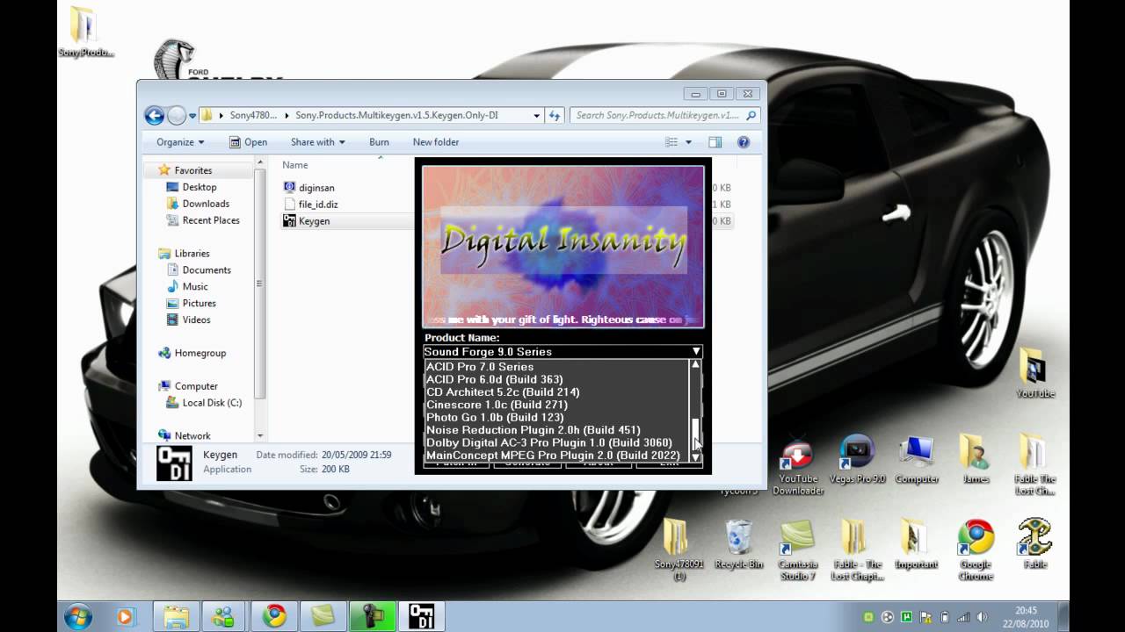Open Fable - The Lost Chapi... folder
Screen dimensions: 1125x632
click(x=856, y=549)
